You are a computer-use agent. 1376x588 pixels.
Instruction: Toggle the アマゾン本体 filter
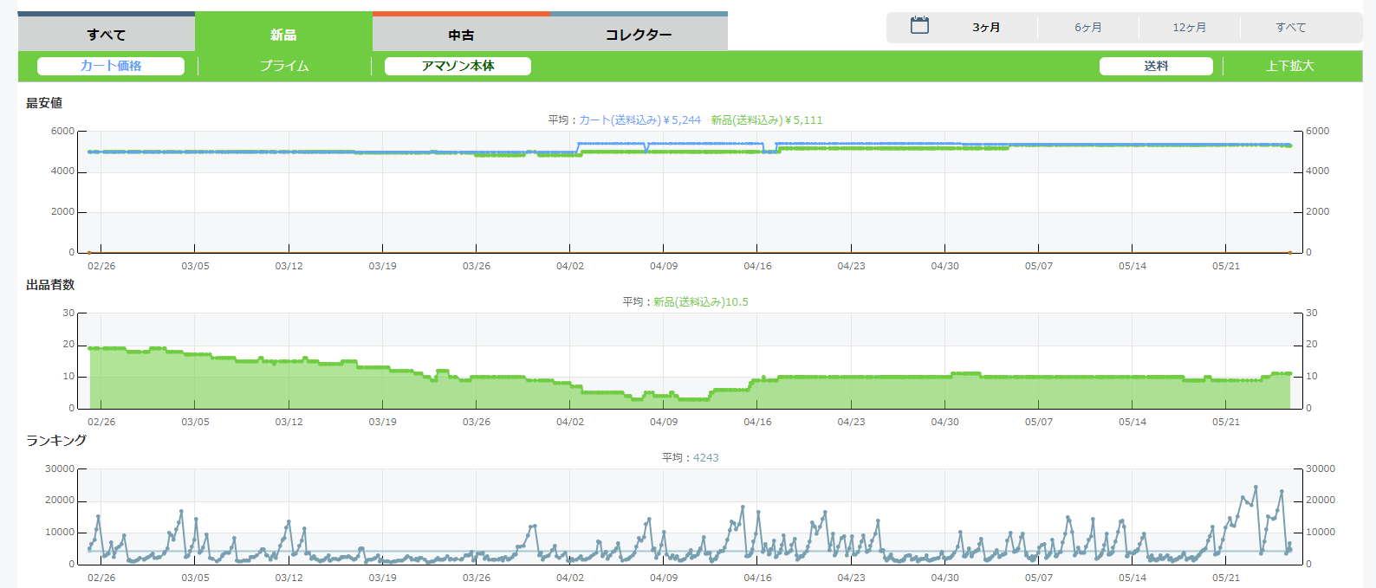(x=458, y=66)
